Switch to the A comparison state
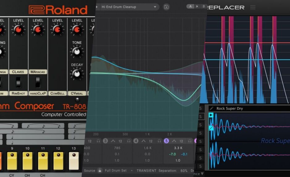 click(190, 6)
